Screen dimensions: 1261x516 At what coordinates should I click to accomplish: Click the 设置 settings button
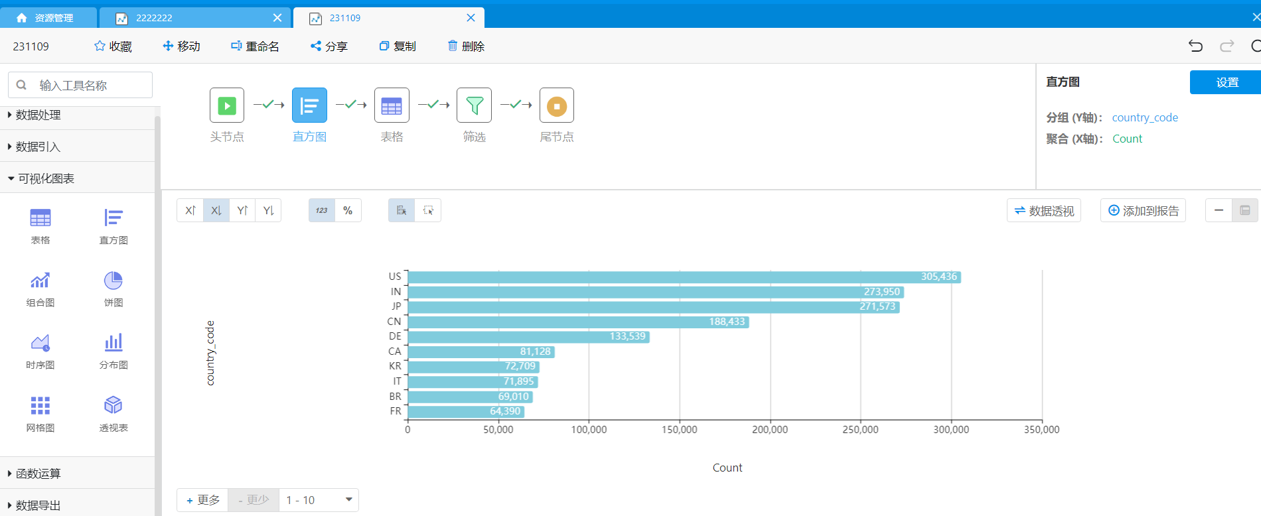point(1226,82)
